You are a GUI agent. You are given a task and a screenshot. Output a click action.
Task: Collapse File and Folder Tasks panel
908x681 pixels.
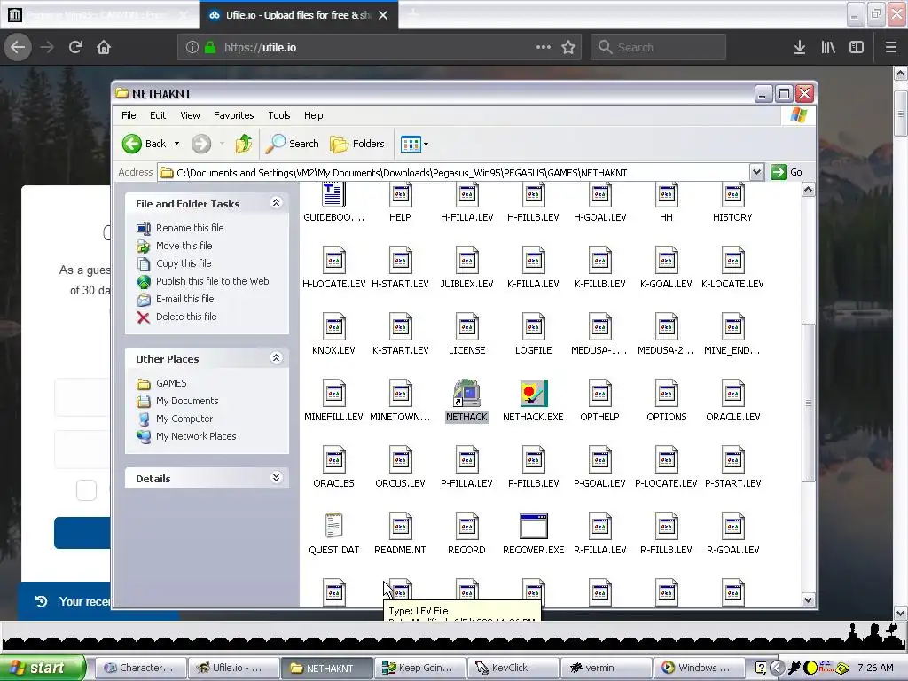277,203
